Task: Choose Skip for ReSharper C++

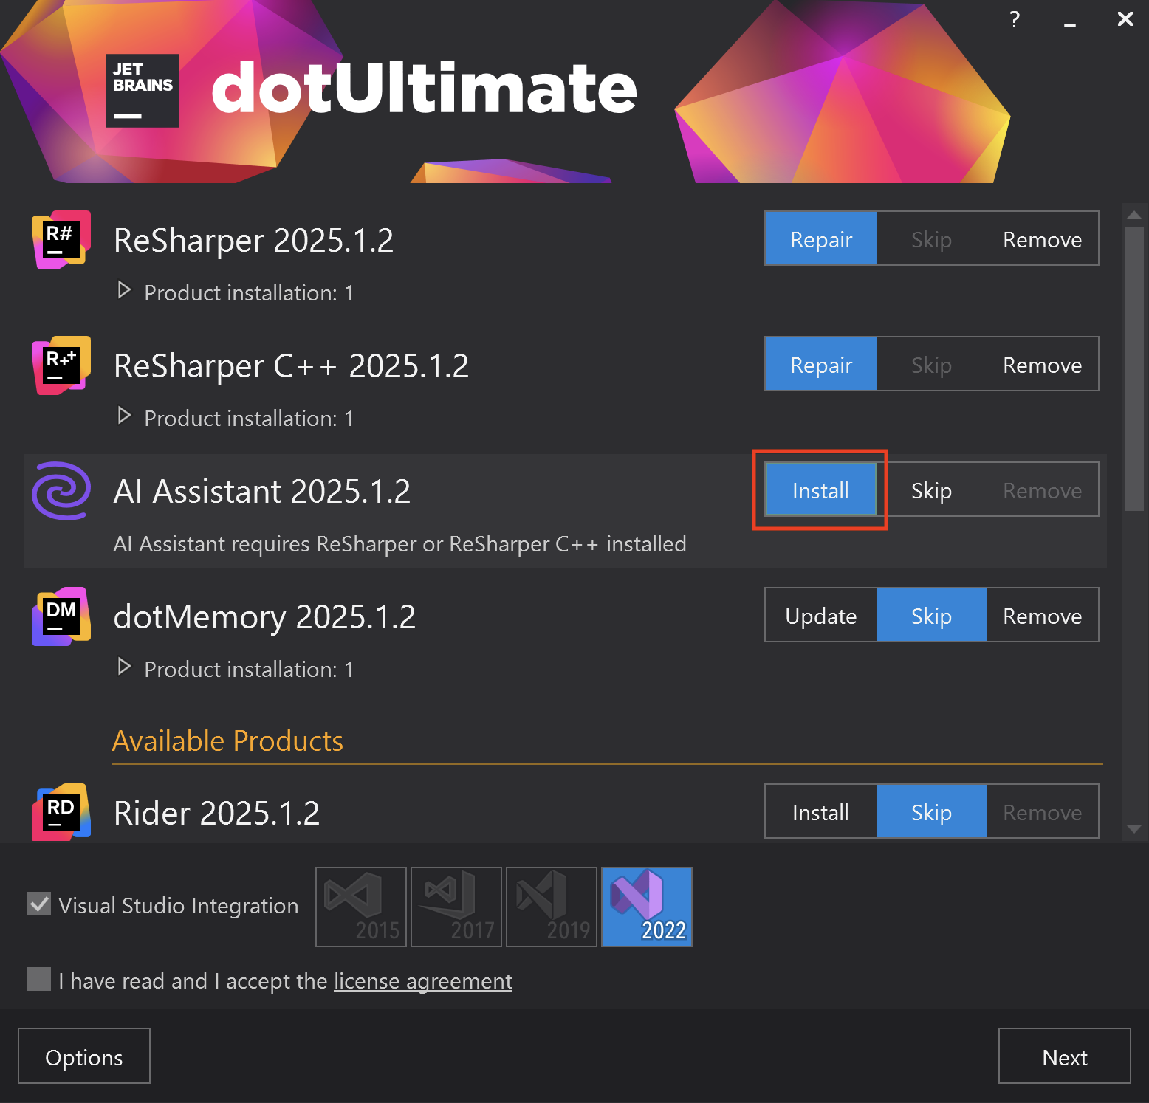Action: (x=931, y=364)
